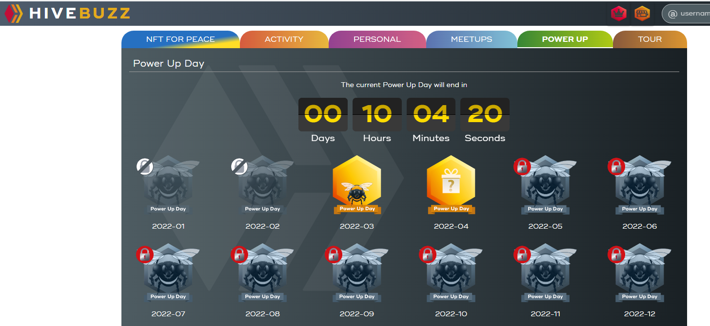Viewport: 710px width, 326px height.
Task: Click the "2022-04" date label
Action: (451, 226)
